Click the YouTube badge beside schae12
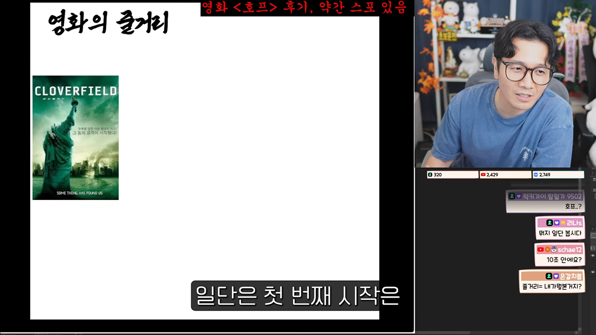Viewport: 596px width, 335px height. tap(540, 249)
